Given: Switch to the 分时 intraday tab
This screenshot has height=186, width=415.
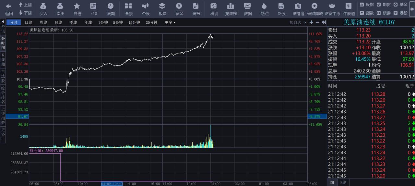Looking at the screenshot, I should 13,22.
